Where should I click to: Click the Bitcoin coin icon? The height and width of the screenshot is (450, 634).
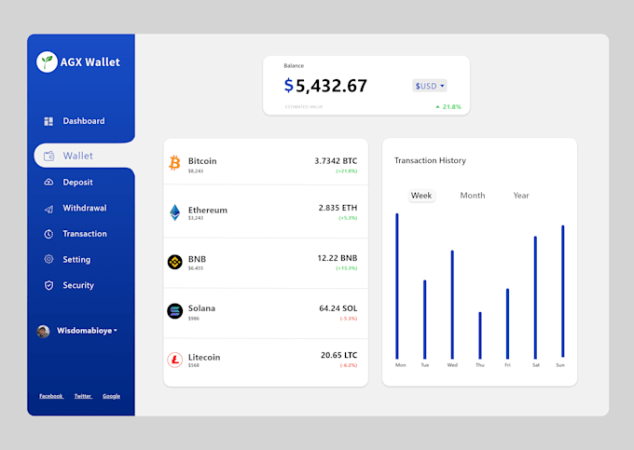174,163
